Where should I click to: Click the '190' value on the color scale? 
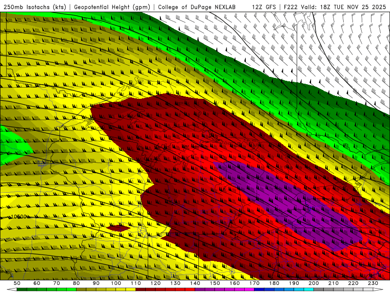[x=294, y=283]
